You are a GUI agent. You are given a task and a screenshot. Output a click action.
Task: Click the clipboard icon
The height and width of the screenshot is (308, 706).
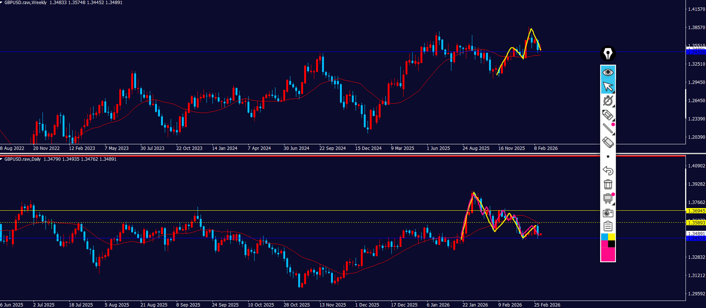click(608, 226)
